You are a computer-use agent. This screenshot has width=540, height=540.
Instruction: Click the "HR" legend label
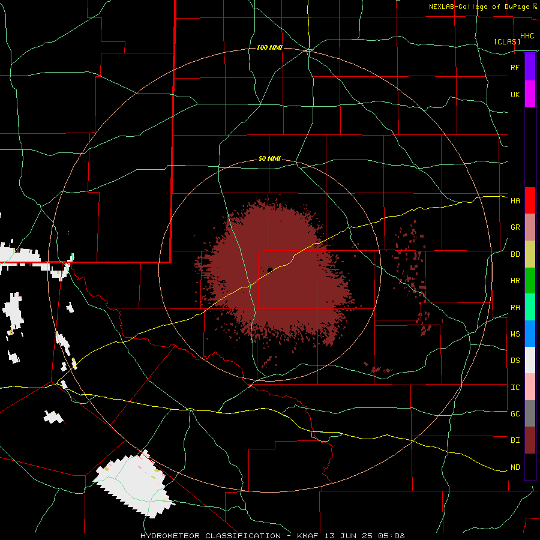pyautogui.click(x=515, y=281)
